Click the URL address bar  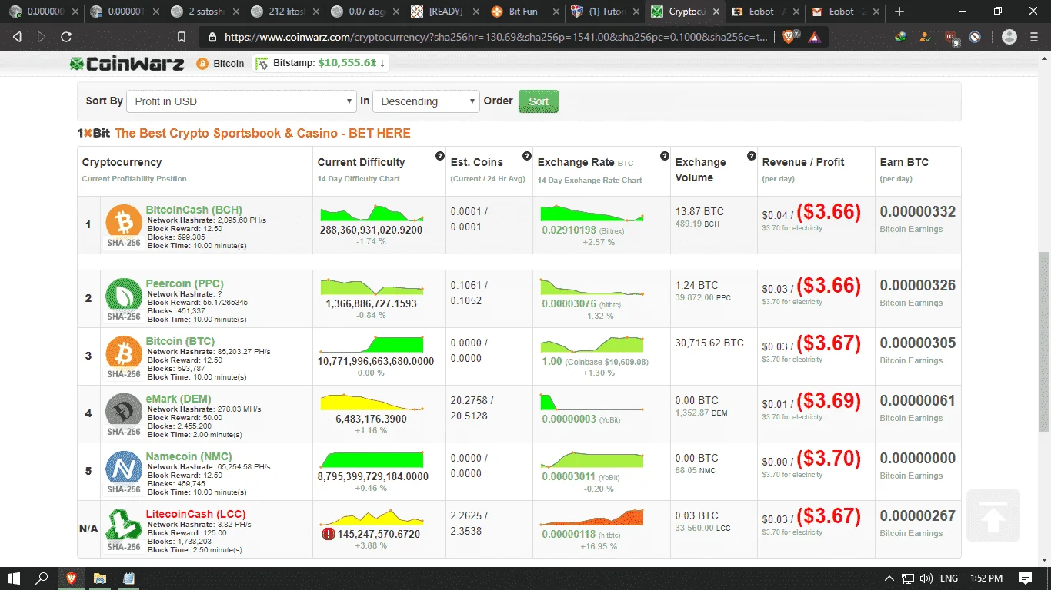point(496,37)
